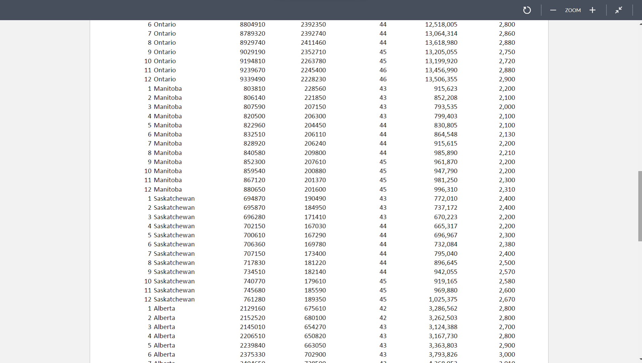This screenshot has width=642, height=363.
Task: Zoom in with the plus icon
Action: (593, 10)
